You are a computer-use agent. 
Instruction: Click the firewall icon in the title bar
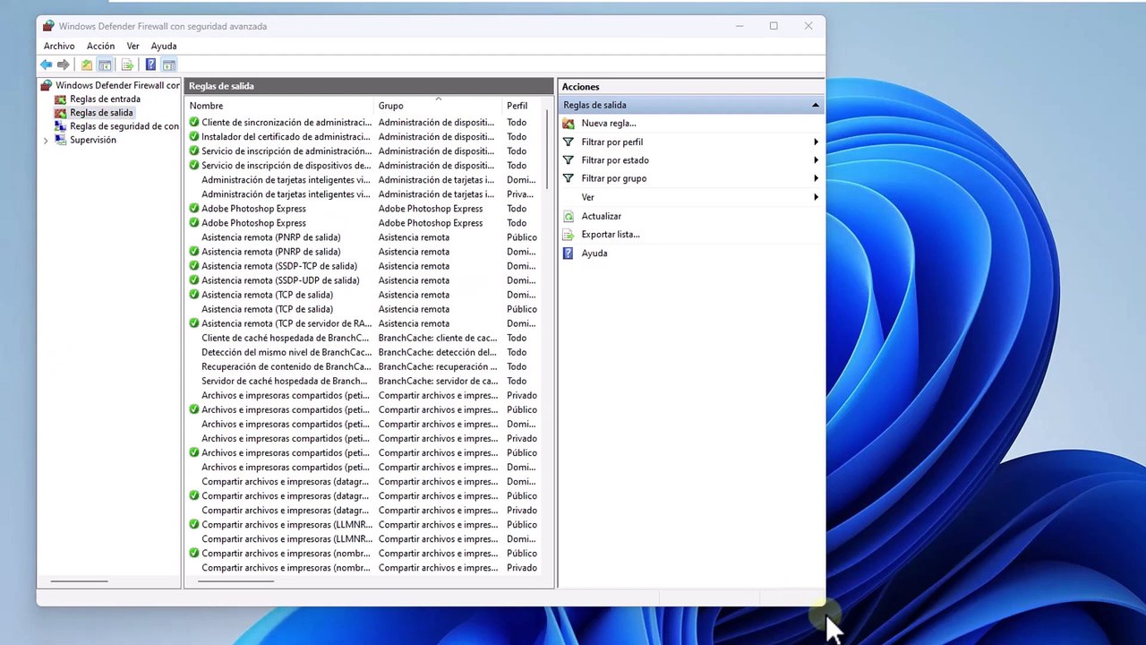point(48,26)
